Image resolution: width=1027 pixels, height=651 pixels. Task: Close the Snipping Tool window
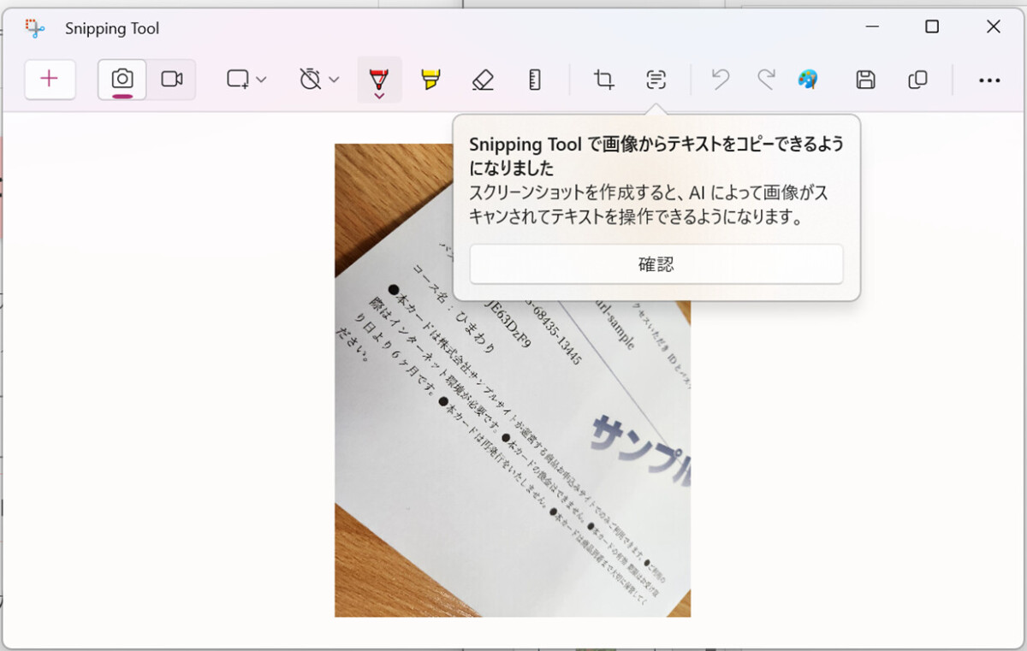click(993, 27)
